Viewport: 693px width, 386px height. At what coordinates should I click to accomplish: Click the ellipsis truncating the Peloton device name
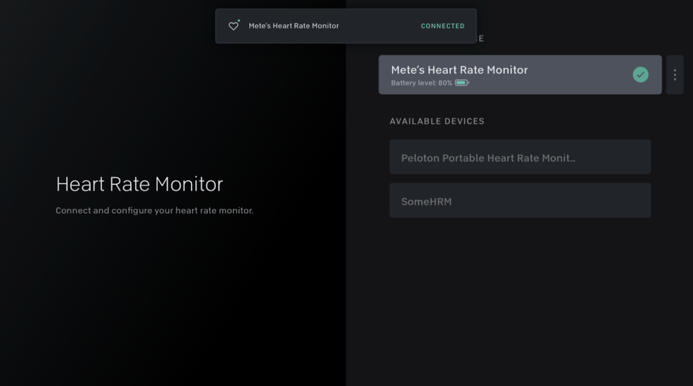point(571,159)
